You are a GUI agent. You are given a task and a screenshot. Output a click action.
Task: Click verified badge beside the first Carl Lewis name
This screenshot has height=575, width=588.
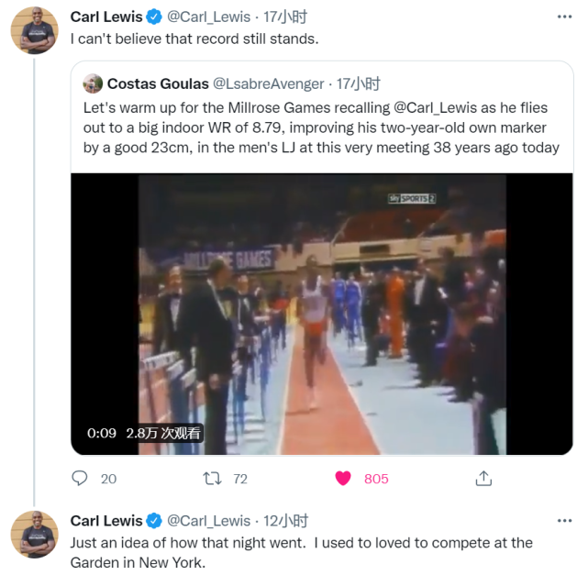pyautogui.click(x=154, y=17)
